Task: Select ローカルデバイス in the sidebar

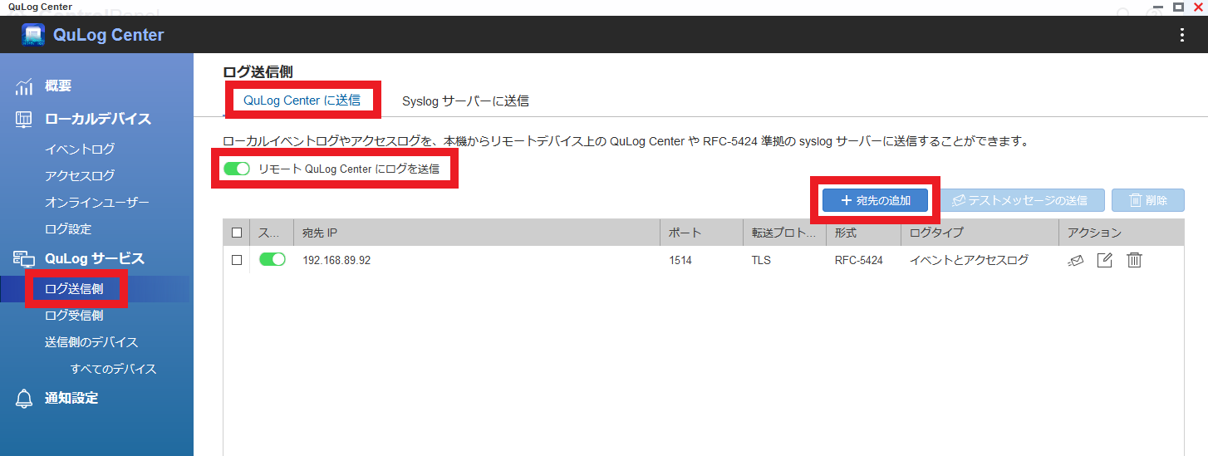Action: point(98,119)
